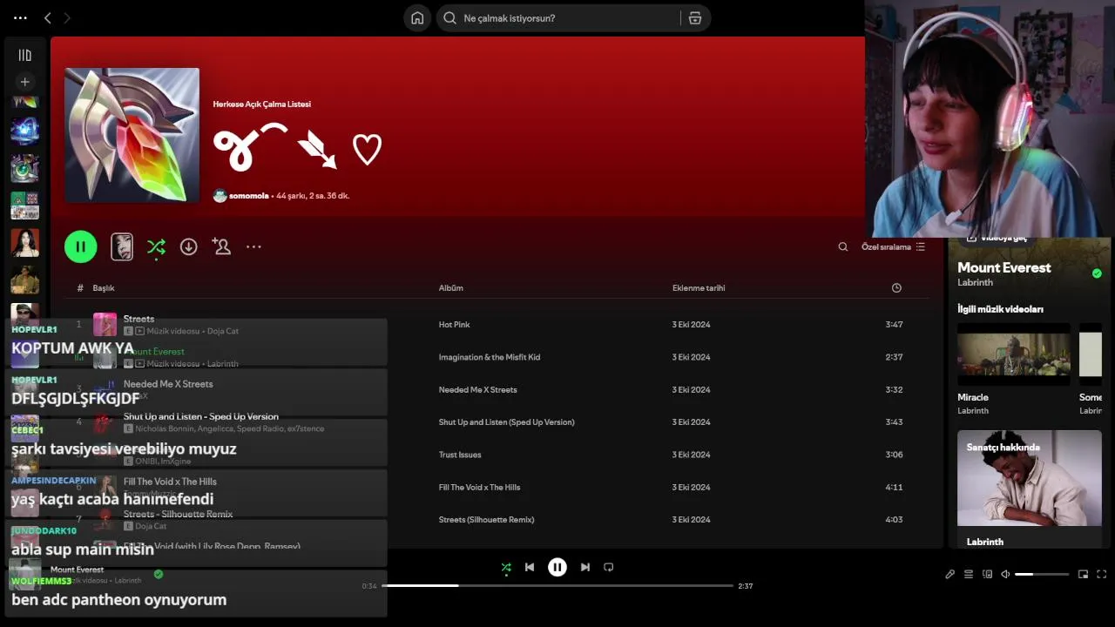Open the 'Özel sıralama' sort dropdown
The image size is (1115, 627).
click(893, 246)
